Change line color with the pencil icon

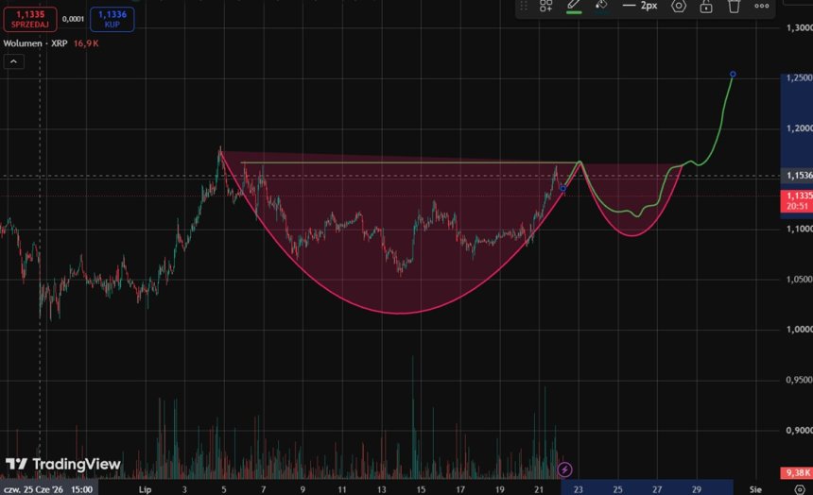coord(574,5)
